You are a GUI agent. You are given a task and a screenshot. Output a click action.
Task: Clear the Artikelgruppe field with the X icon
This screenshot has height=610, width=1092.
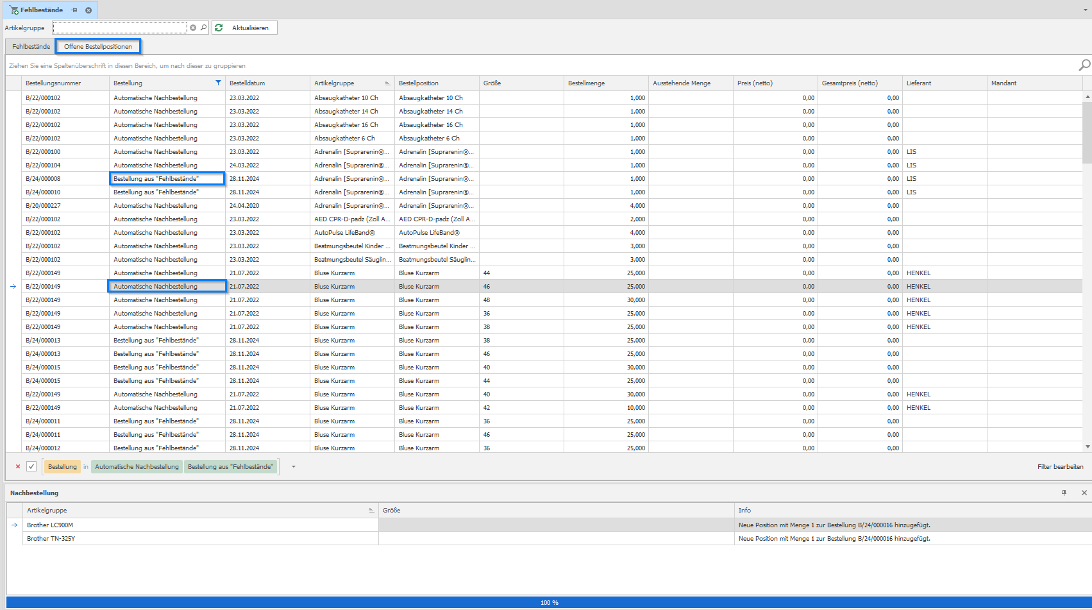click(193, 28)
